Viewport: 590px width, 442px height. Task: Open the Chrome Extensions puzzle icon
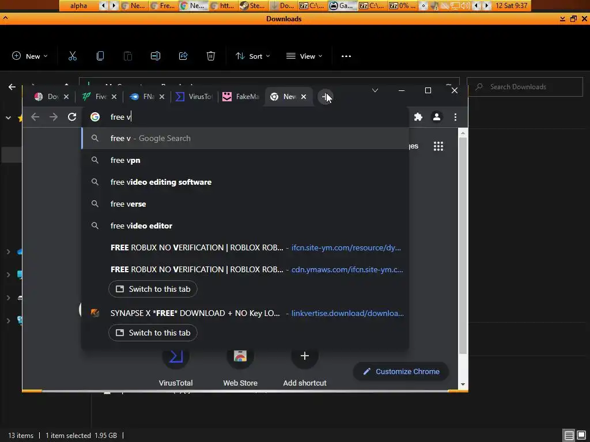tap(418, 117)
